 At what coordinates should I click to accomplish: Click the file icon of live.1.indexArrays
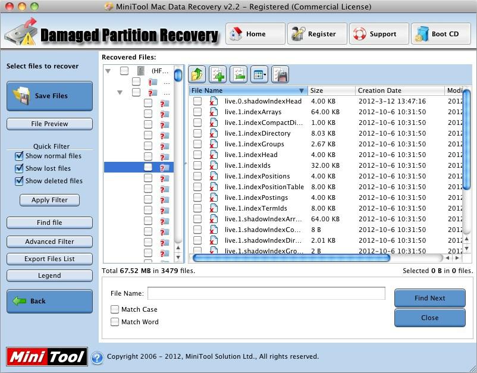tap(214, 112)
